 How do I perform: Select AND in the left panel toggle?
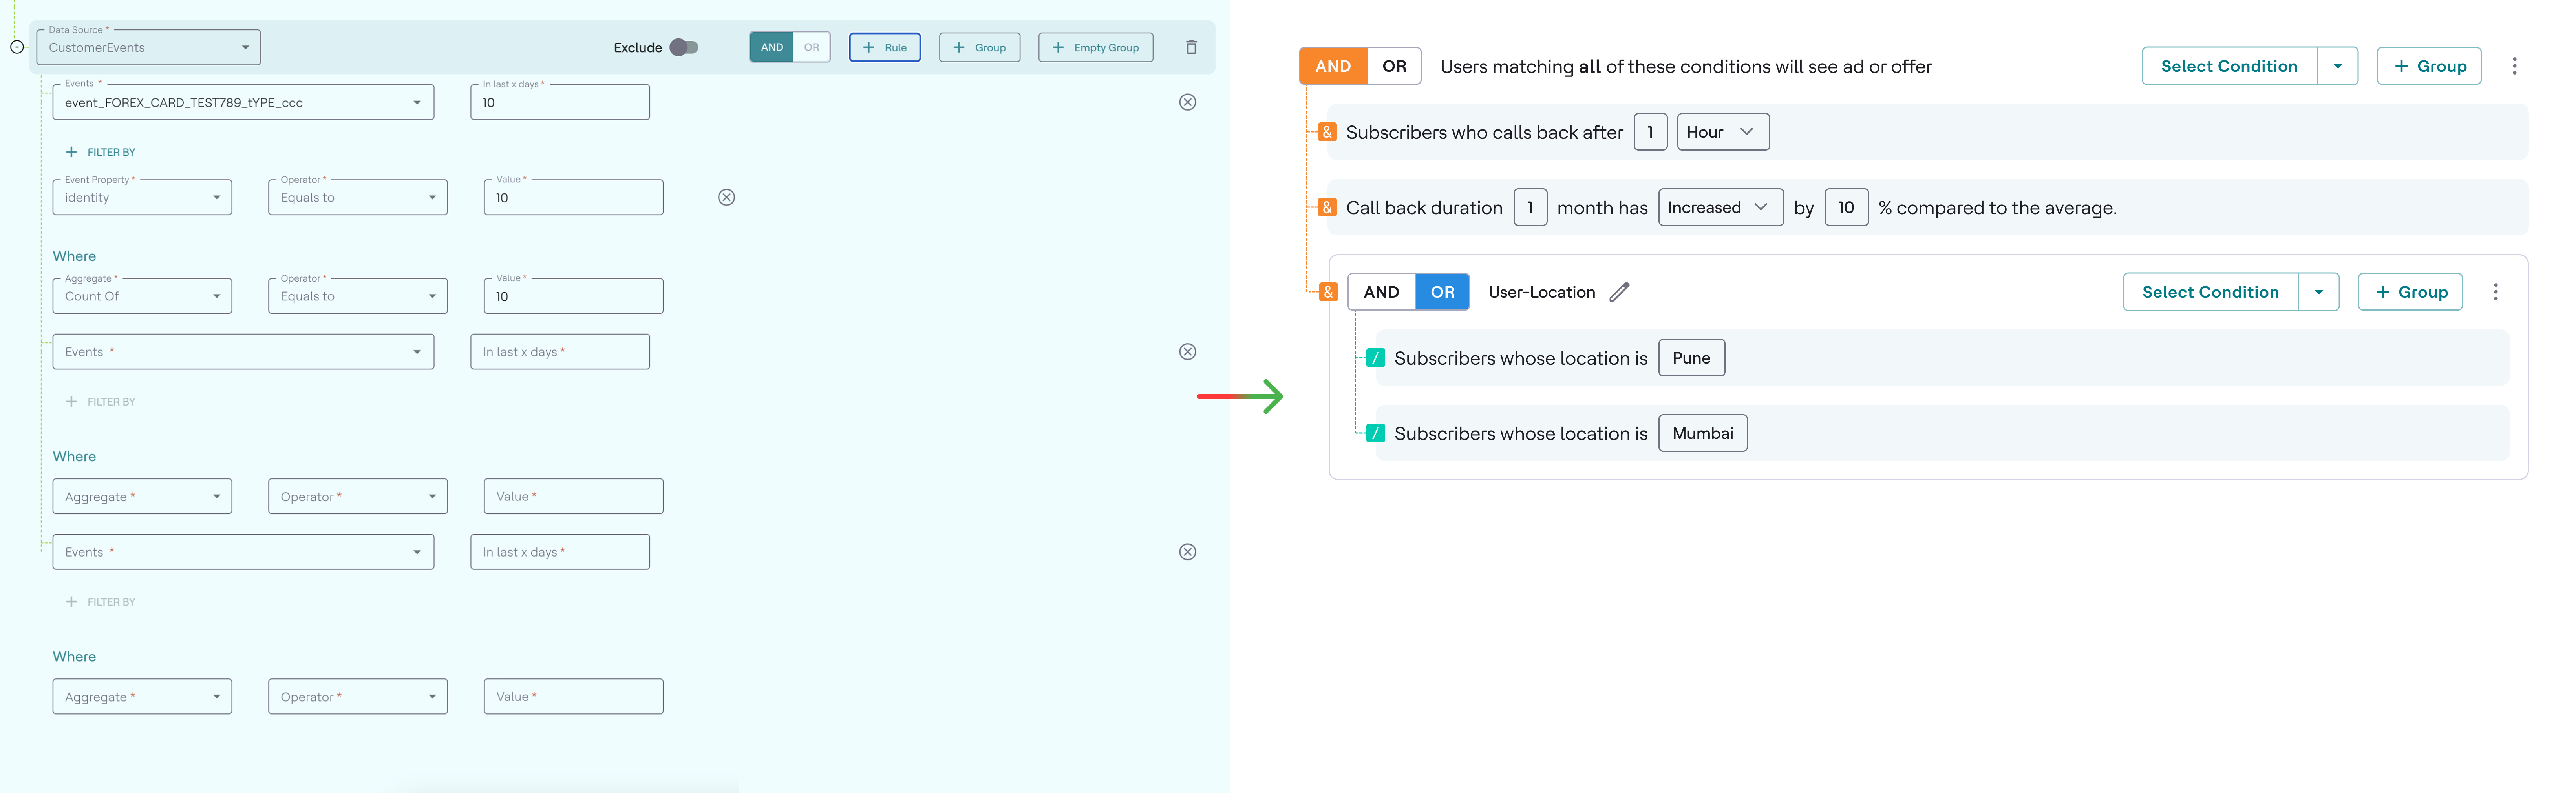pyautogui.click(x=771, y=47)
